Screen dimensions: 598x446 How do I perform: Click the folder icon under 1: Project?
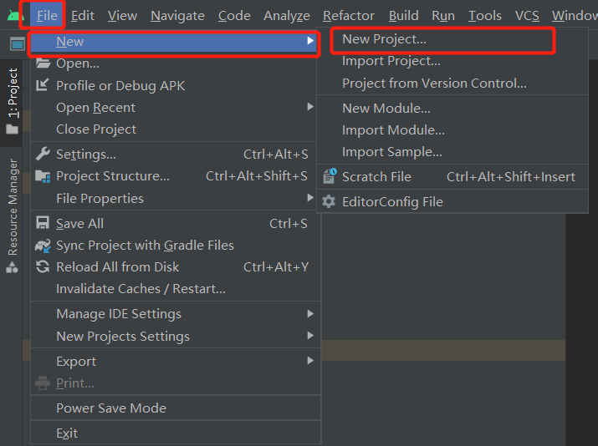click(12, 129)
